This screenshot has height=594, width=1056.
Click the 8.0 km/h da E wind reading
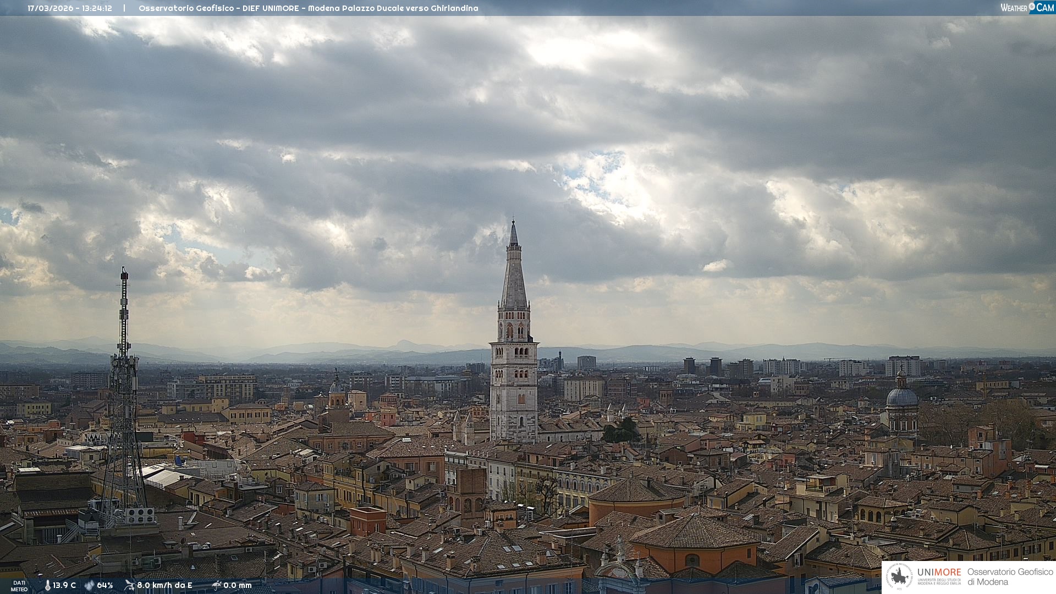click(x=164, y=585)
